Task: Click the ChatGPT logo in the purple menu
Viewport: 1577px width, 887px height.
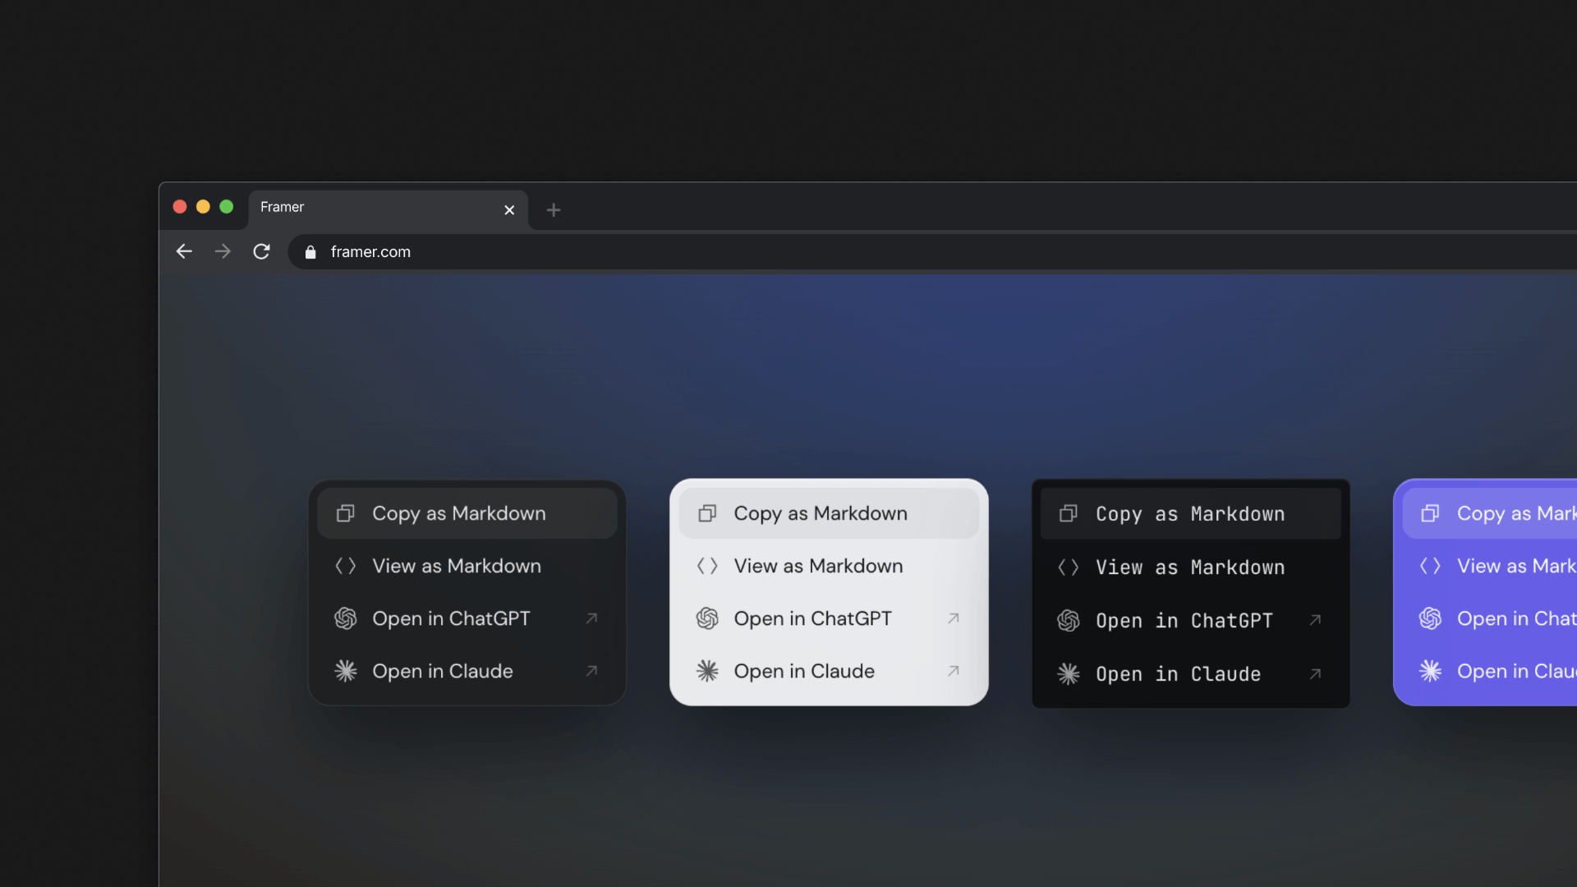Action: pos(1430,618)
